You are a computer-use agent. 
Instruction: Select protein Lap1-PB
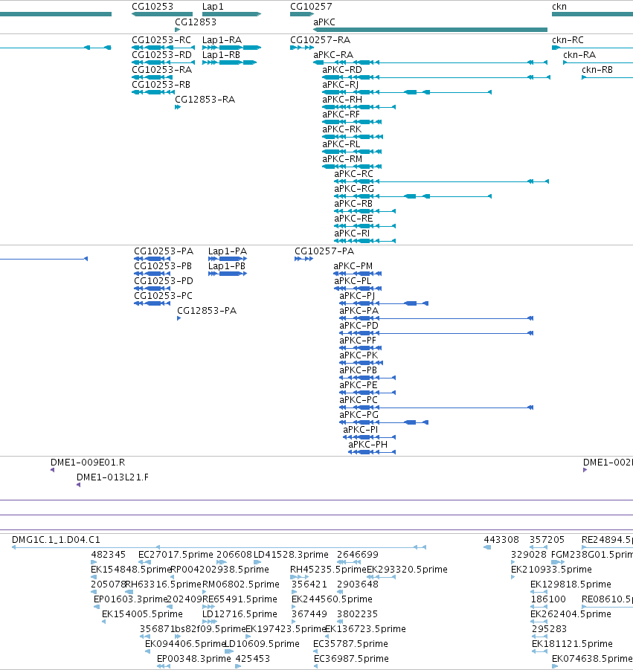tap(228, 274)
